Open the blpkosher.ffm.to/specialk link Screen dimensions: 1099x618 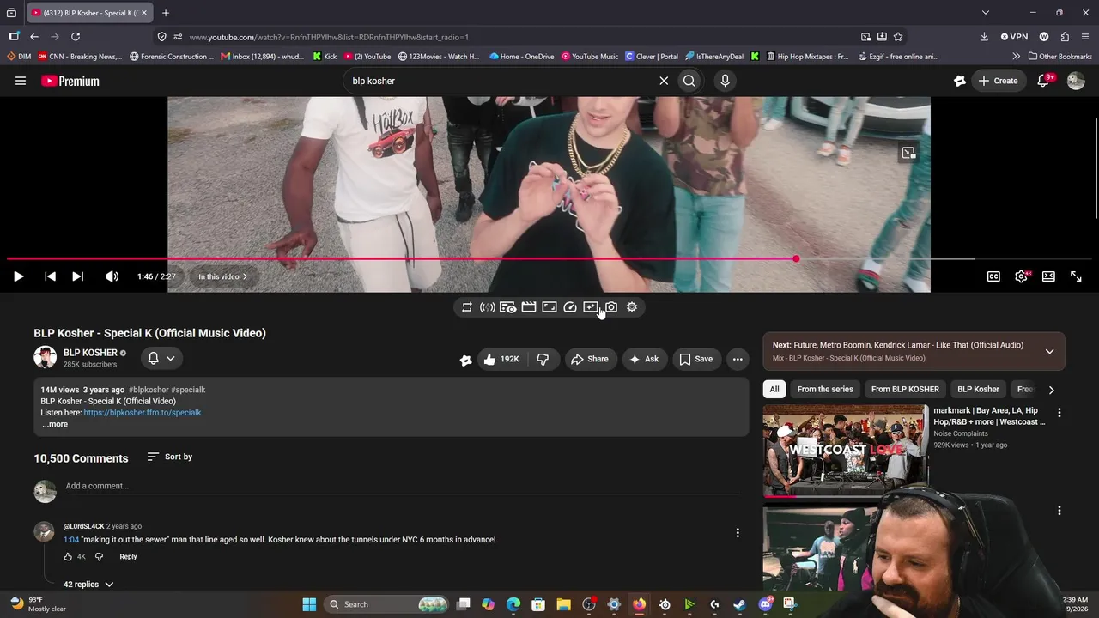143,413
